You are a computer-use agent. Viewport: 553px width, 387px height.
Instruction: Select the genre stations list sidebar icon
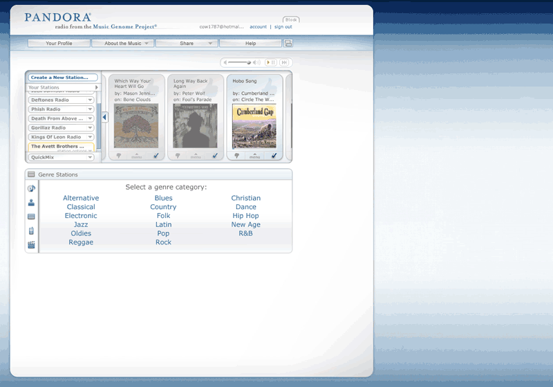click(x=31, y=217)
